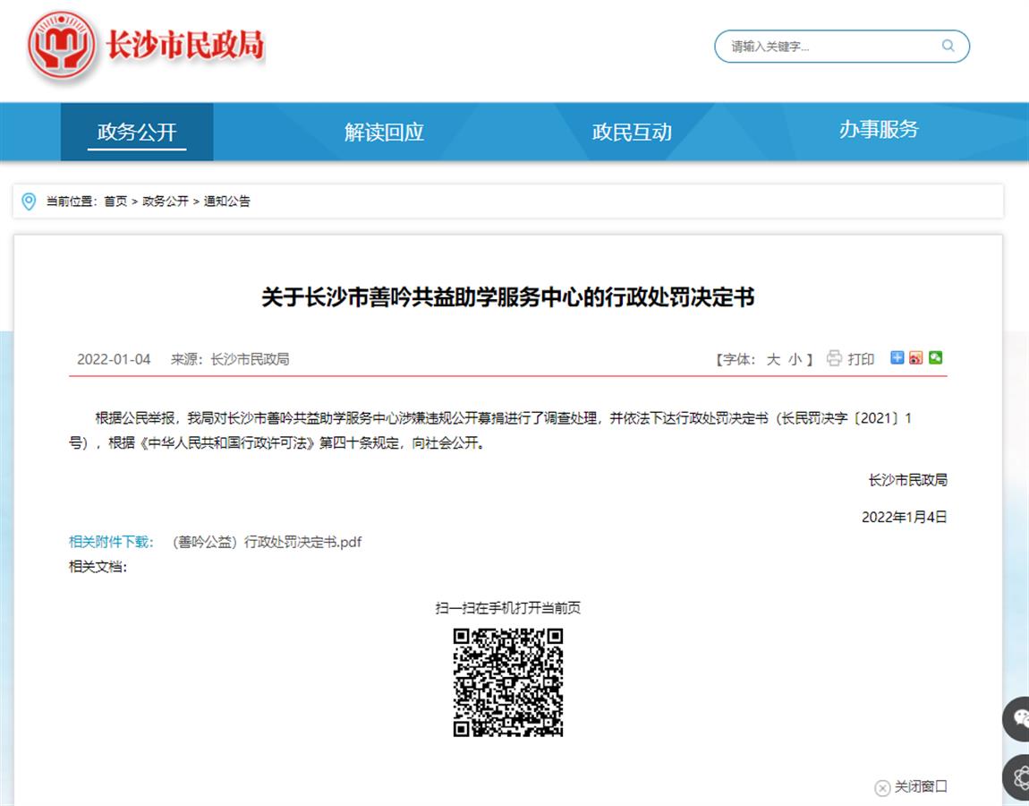Click 关闭窗口 to close the page

(921, 786)
